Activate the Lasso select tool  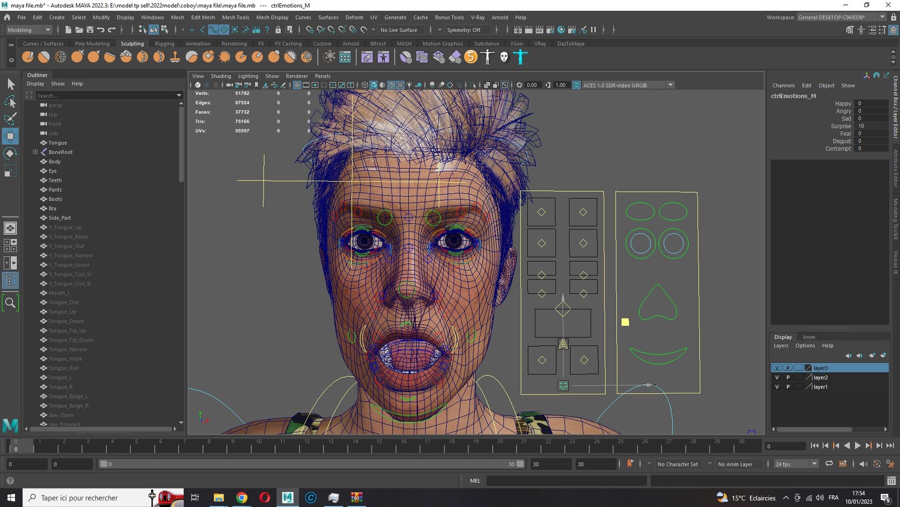10,102
